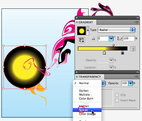This screenshot has width=142, height=121.
Task: Select the TRANSPARENCY panel tab
Action: coord(90,77)
